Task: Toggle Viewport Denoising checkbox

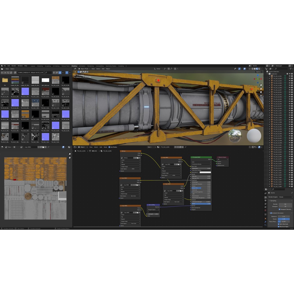Action: tap(280, 209)
